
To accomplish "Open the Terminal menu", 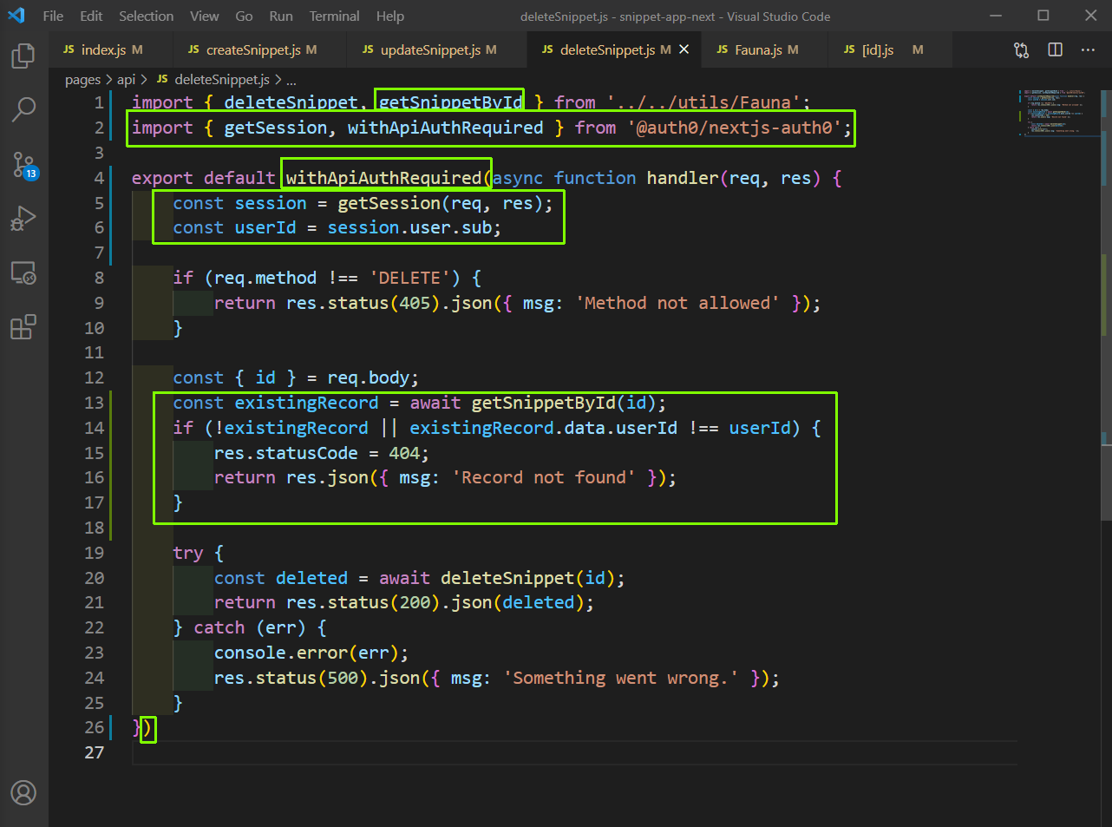I will [x=335, y=16].
